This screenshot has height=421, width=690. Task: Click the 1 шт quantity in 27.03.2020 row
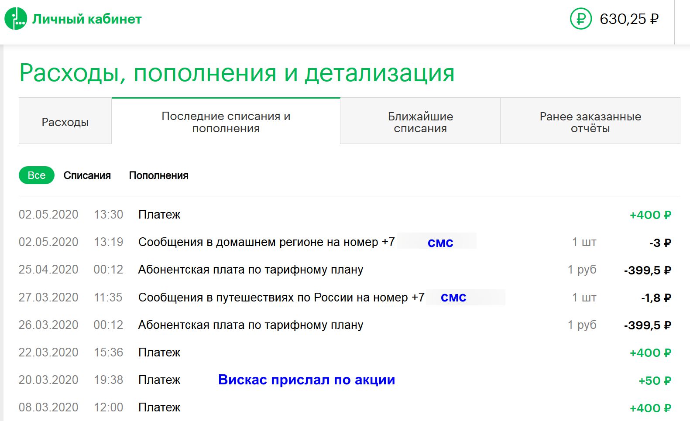click(x=584, y=298)
